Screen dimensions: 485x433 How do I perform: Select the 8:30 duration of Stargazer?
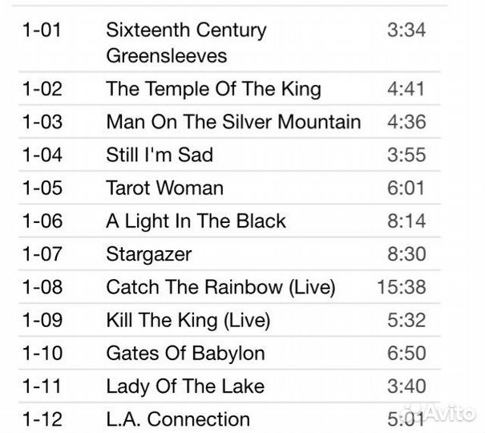pyautogui.click(x=406, y=254)
